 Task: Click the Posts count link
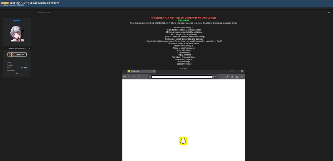click(x=9, y=63)
